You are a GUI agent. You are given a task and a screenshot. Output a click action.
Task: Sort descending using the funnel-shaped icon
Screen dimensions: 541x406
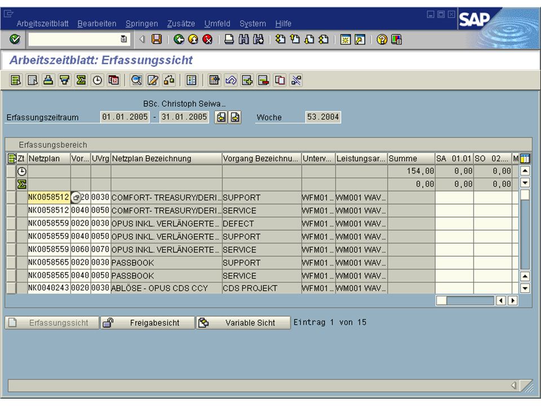[x=64, y=81]
